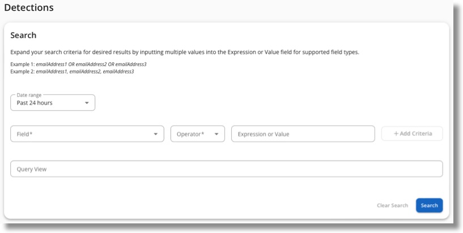Select the Past 24 hours value text
Screen dimensions: 463x233
[x=35, y=103]
